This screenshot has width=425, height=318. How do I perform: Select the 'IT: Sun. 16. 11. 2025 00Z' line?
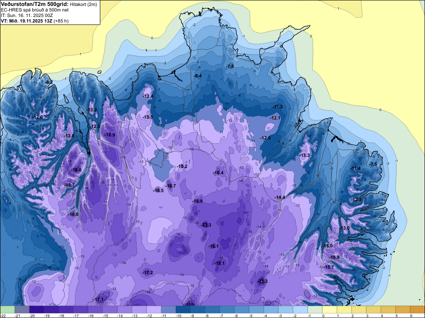[x=27, y=15]
